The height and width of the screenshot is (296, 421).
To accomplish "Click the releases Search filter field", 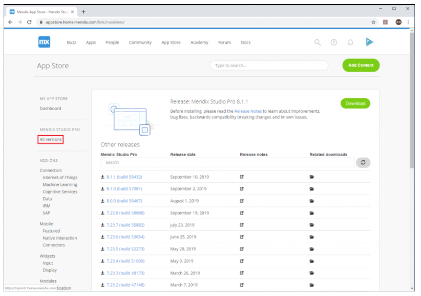I will point(227,163).
